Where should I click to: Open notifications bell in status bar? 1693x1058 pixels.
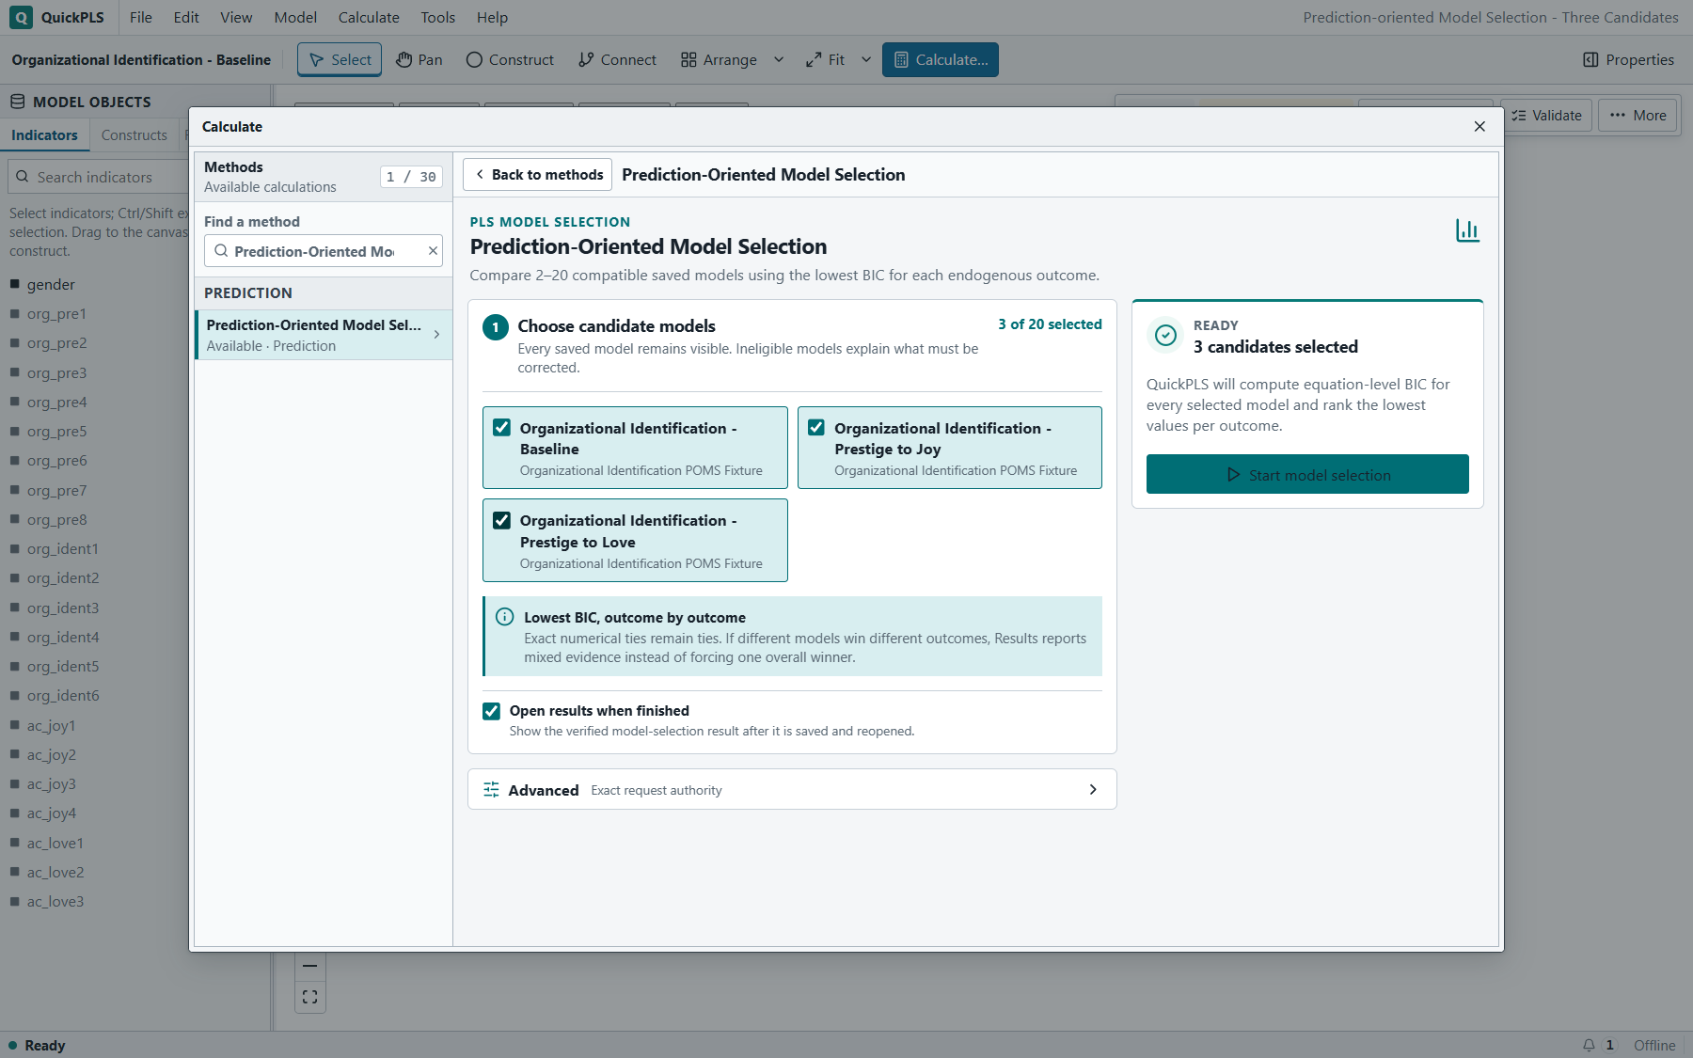(1589, 1045)
